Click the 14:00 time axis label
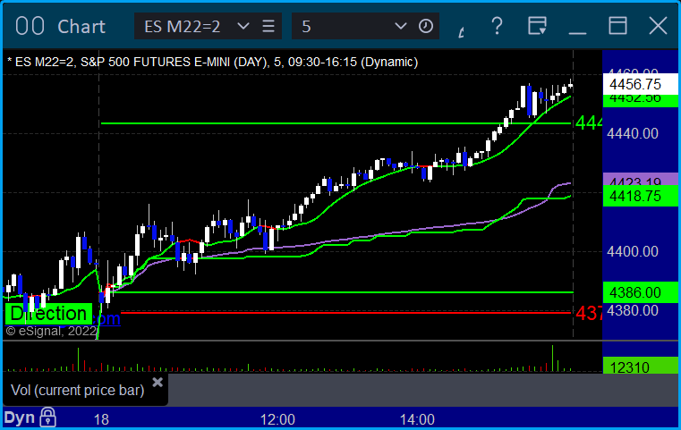Screen dimensions: 681x430 click(x=417, y=419)
